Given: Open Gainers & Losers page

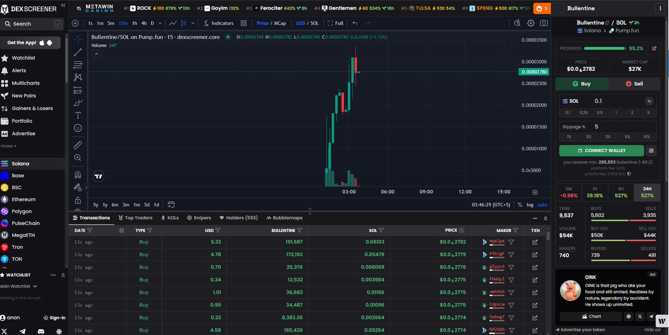Looking at the screenshot, I should click(x=32, y=108).
